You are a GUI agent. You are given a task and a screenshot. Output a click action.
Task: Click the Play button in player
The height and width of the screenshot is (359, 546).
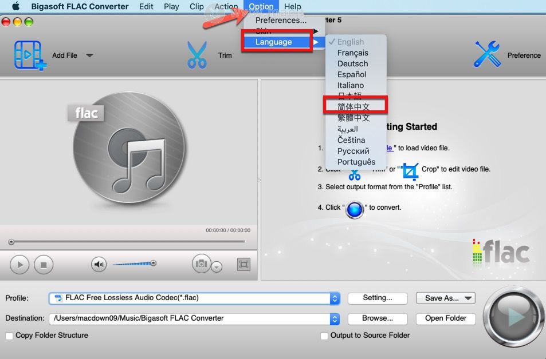19,265
